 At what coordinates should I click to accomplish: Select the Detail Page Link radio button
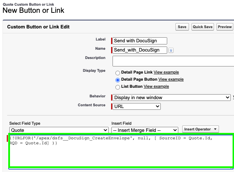[118, 73]
